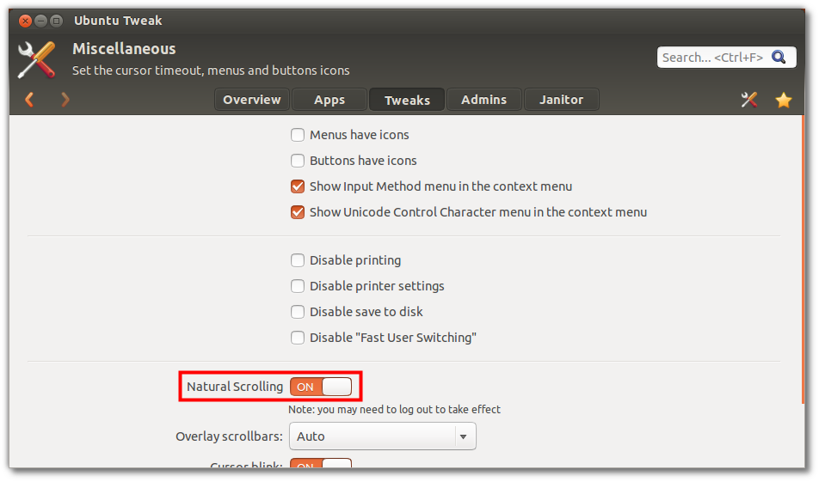Click the magnifier icon in search box
Image resolution: width=819 pixels, height=482 pixels.
pyautogui.click(x=779, y=57)
